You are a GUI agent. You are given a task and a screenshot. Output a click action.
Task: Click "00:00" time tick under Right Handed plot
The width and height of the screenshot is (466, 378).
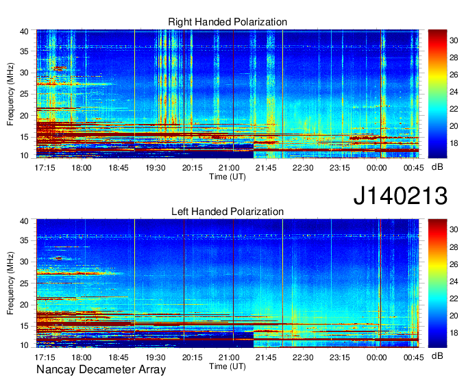(x=376, y=168)
